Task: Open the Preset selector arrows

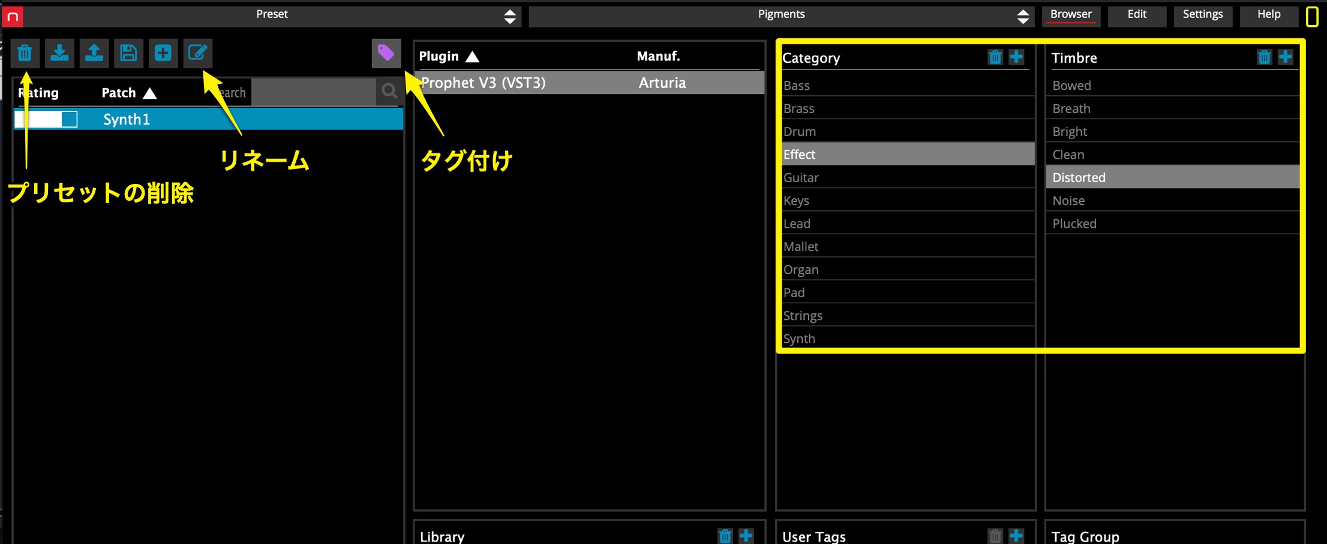Action: click(510, 16)
